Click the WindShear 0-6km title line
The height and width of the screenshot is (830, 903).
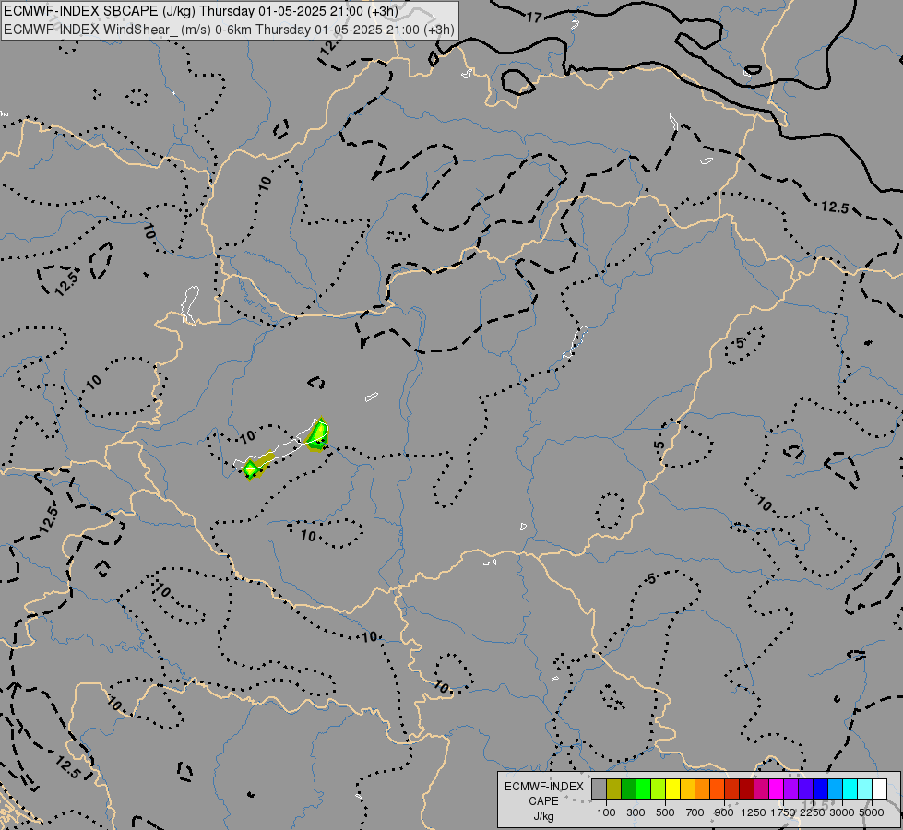229,30
